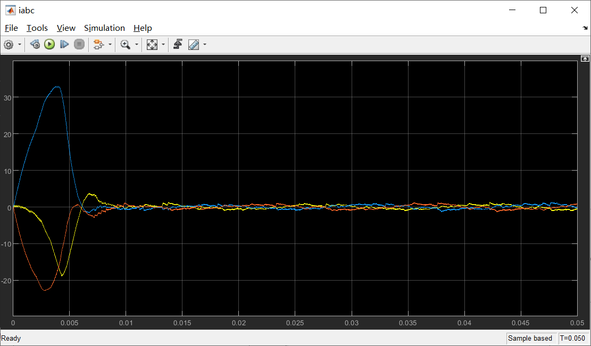The height and width of the screenshot is (346, 591).
Task: Run the simulation with green play button
Action: (x=49, y=45)
